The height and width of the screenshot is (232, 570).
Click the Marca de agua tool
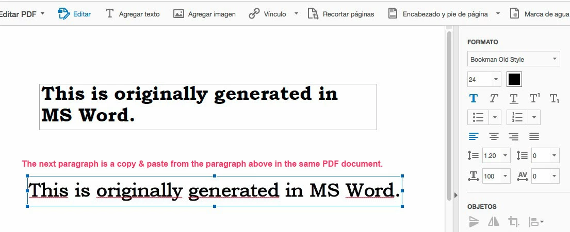tap(540, 14)
